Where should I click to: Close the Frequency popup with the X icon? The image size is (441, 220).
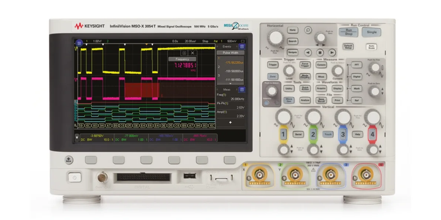(x=192, y=53)
